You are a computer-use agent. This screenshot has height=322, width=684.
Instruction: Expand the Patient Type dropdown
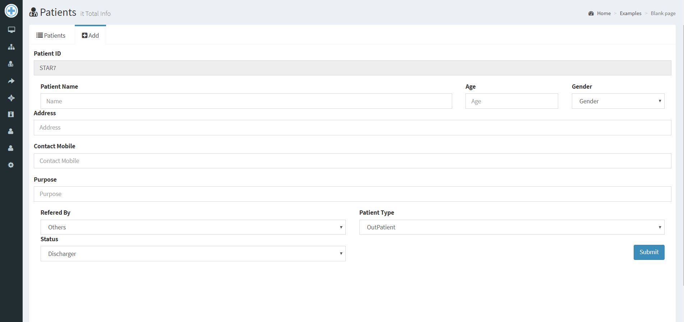click(511, 227)
